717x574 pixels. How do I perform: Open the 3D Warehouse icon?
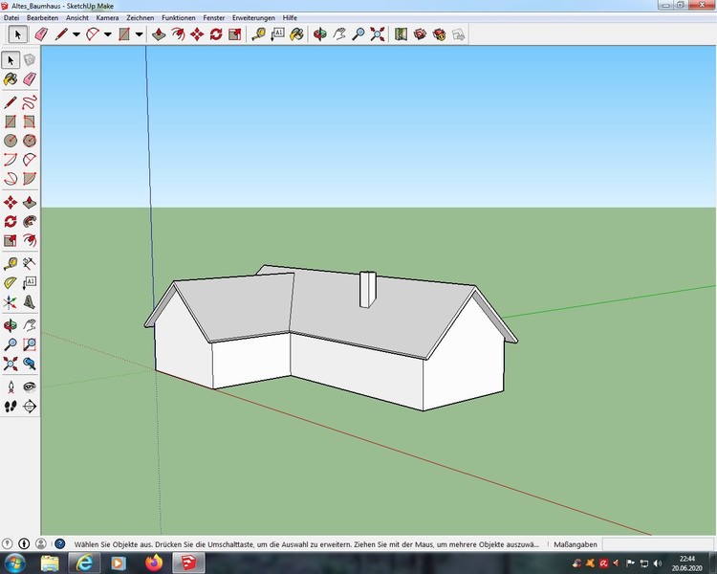(420, 34)
